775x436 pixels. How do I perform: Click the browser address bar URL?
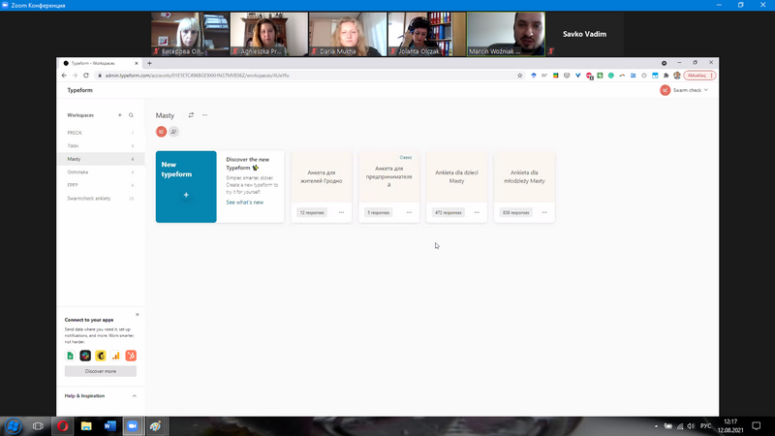pos(197,76)
